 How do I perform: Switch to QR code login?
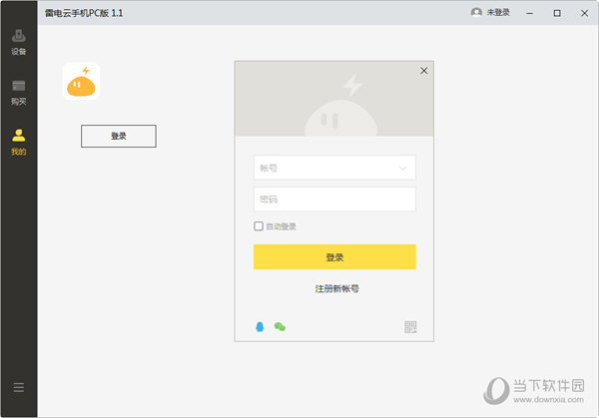[x=410, y=327]
